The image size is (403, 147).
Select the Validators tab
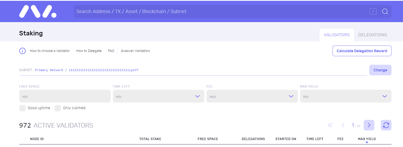click(x=337, y=35)
